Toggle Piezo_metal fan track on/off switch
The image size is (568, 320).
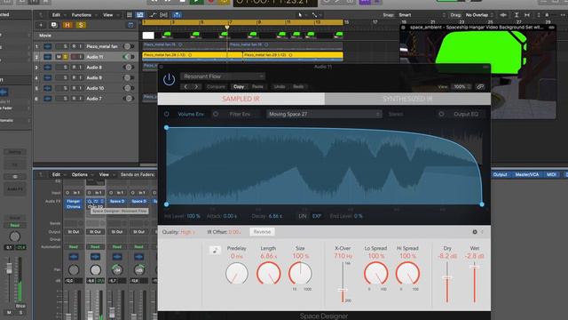[x=128, y=46]
